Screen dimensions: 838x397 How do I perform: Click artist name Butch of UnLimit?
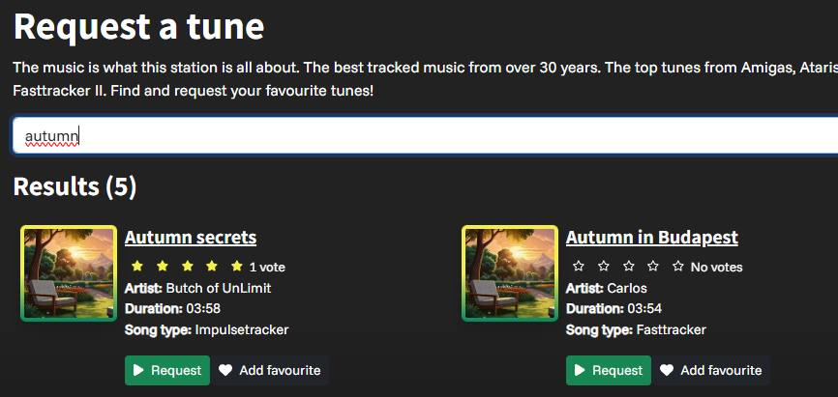point(219,288)
